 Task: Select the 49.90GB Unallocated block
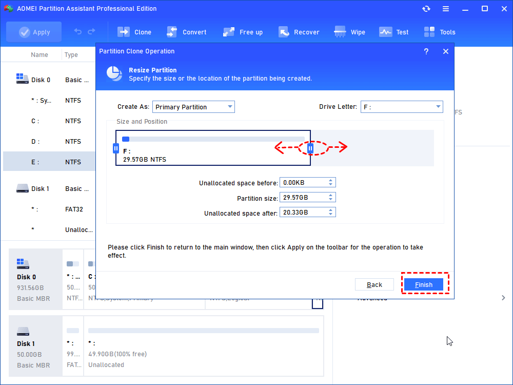(x=204, y=346)
